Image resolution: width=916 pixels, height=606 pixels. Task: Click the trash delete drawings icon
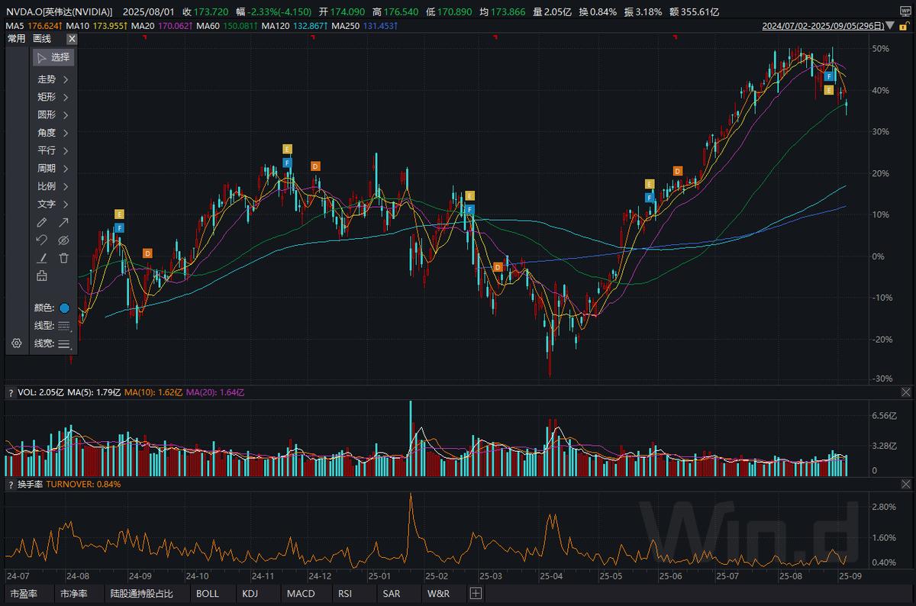pos(64,258)
